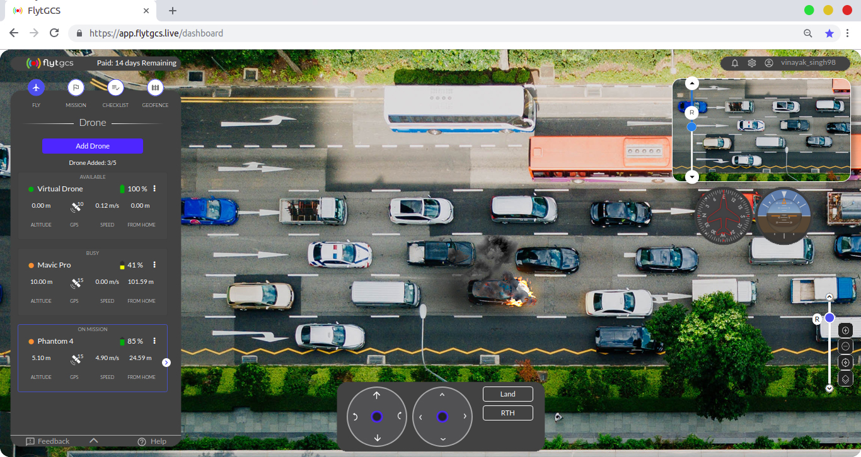Click the R reset button on camera preview

691,113
